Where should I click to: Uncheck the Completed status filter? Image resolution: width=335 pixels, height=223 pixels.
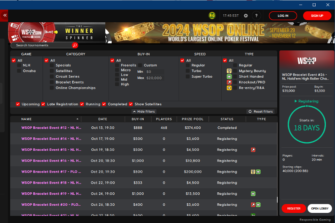104,104
